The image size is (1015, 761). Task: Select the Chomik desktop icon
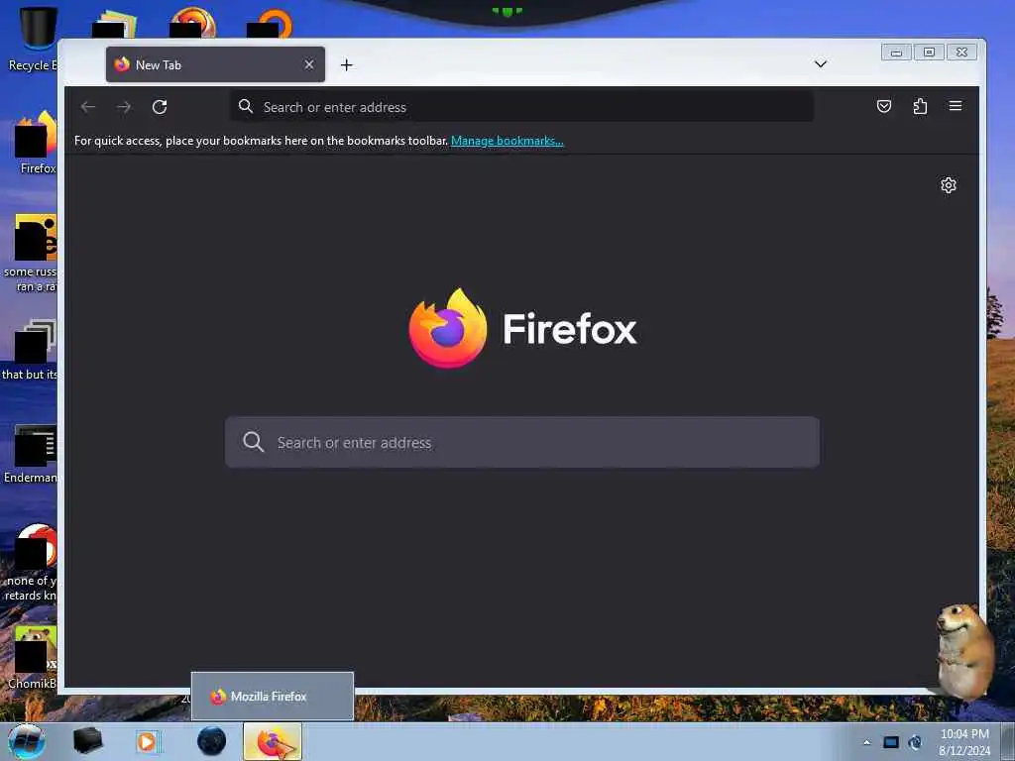point(33,657)
